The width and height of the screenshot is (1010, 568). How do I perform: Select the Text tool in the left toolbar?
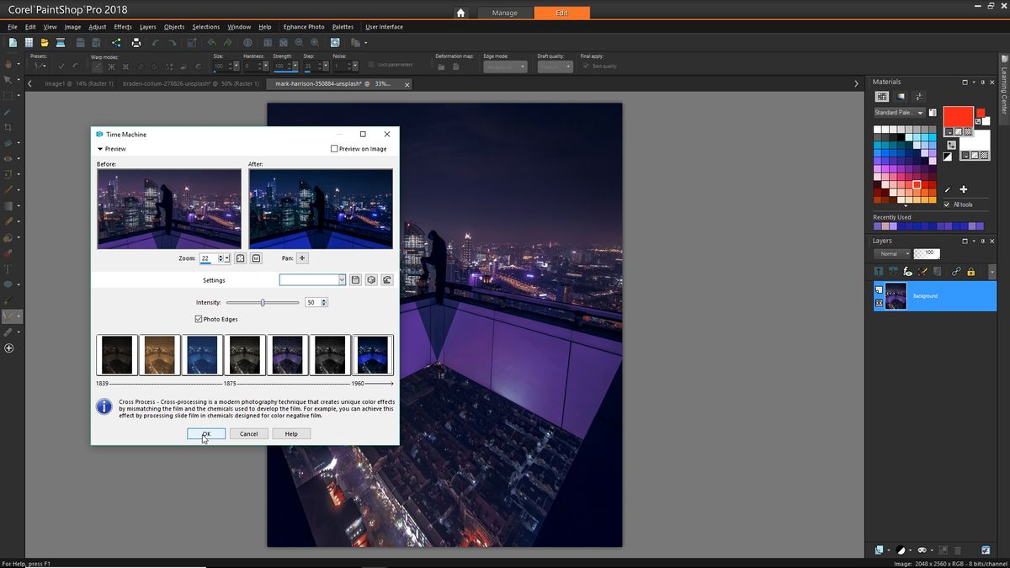(8, 268)
